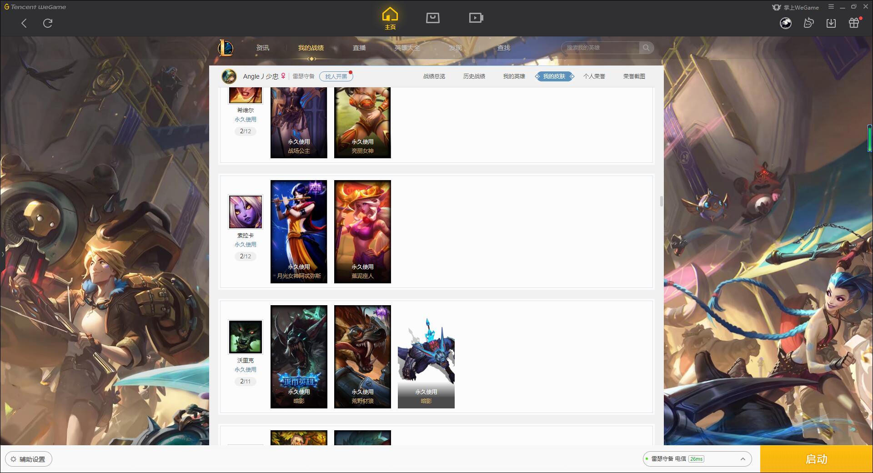Click the 2/11 skin count badge
Screen dimensions: 873x473
(x=246, y=382)
